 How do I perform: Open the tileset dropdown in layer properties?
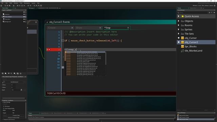[15, 82]
